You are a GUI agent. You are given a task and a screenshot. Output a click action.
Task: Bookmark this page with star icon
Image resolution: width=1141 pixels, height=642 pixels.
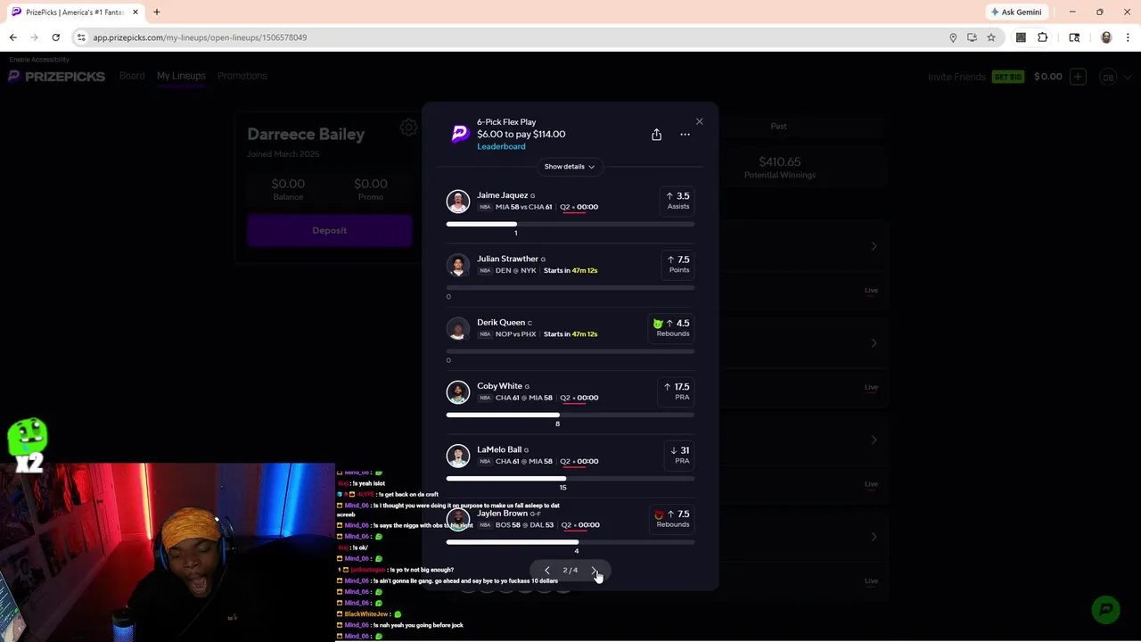point(990,37)
